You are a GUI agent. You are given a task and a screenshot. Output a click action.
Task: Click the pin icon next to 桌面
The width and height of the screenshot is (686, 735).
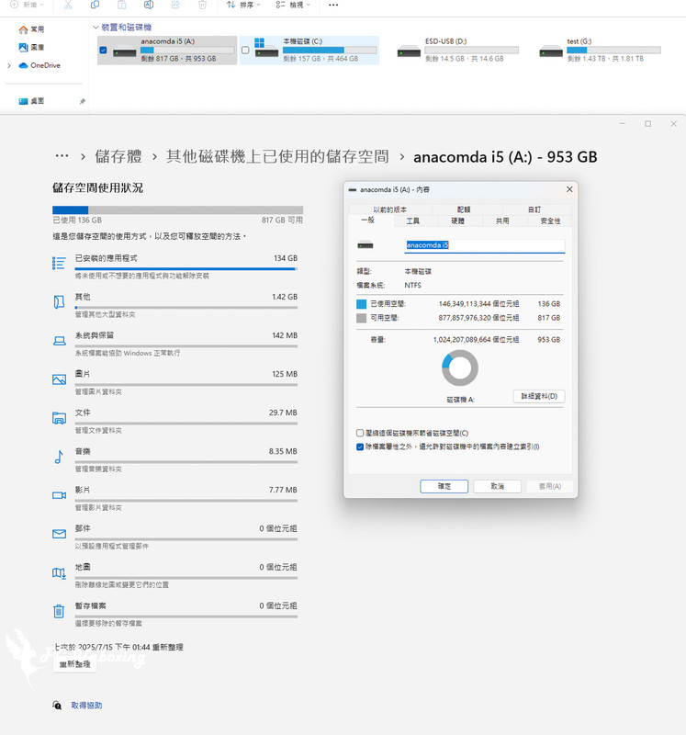83,101
